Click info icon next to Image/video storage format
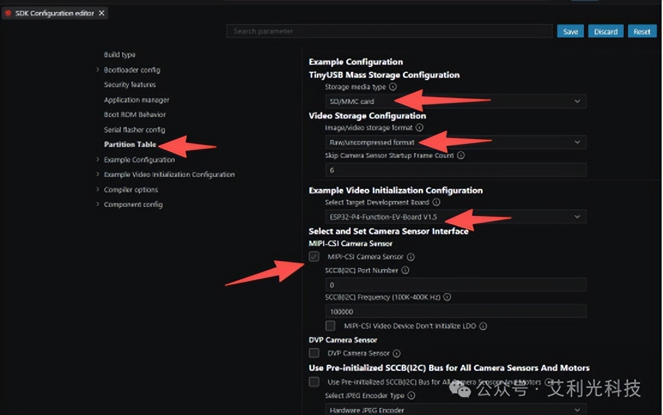 click(419, 127)
